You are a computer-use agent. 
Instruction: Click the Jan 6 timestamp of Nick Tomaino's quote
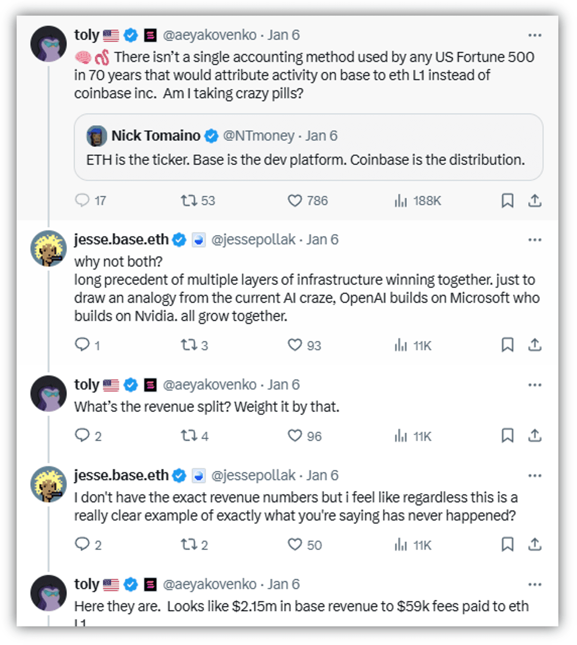coord(322,136)
